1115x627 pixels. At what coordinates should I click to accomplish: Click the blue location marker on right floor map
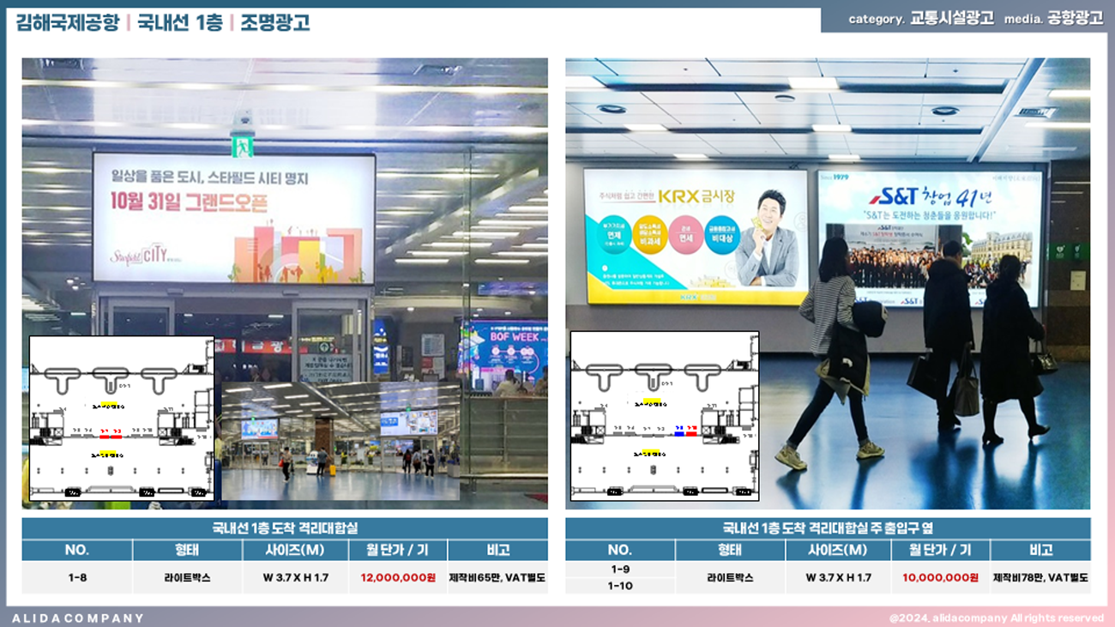(x=679, y=433)
